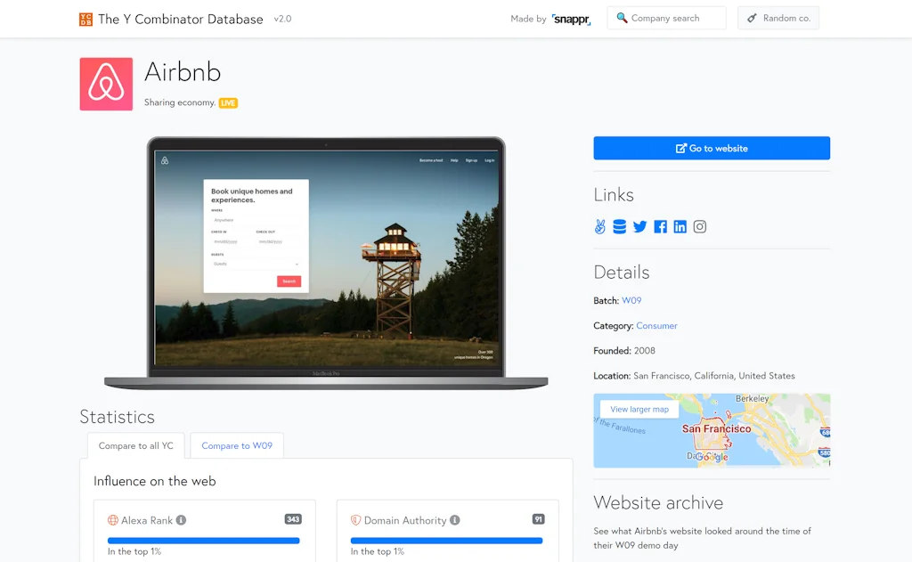The height and width of the screenshot is (562, 912).
Task: Click the Alexa Rank progress bar
Action: pyautogui.click(x=203, y=540)
